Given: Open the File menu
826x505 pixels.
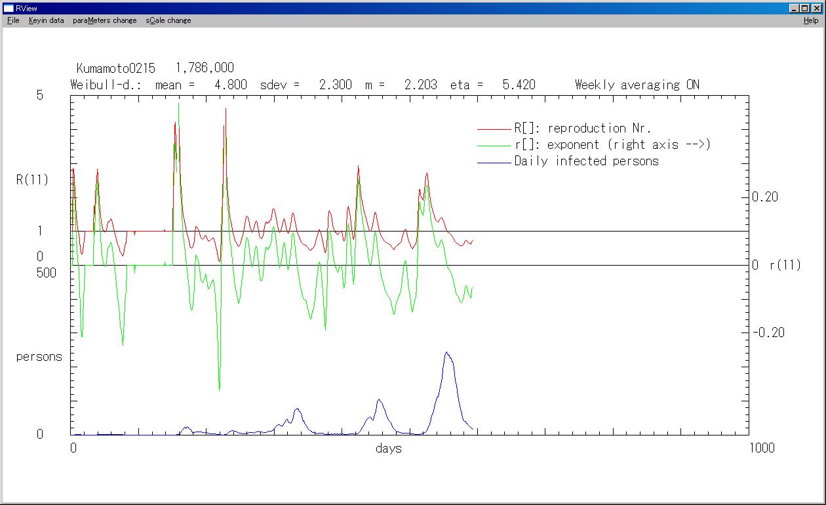Looking at the screenshot, I should 14,20.
